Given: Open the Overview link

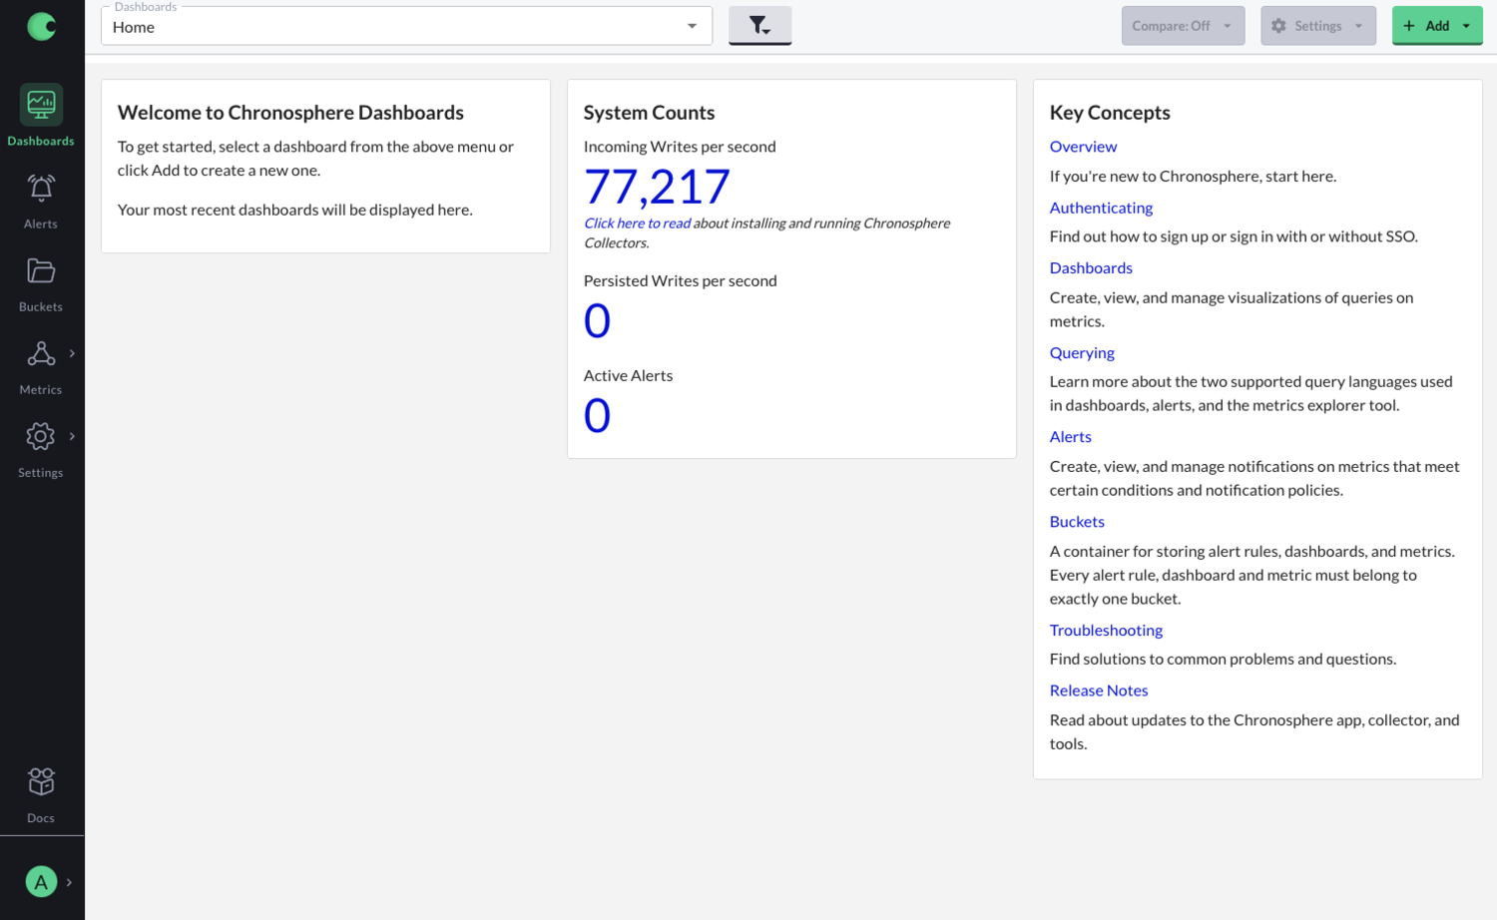Looking at the screenshot, I should point(1083,147).
